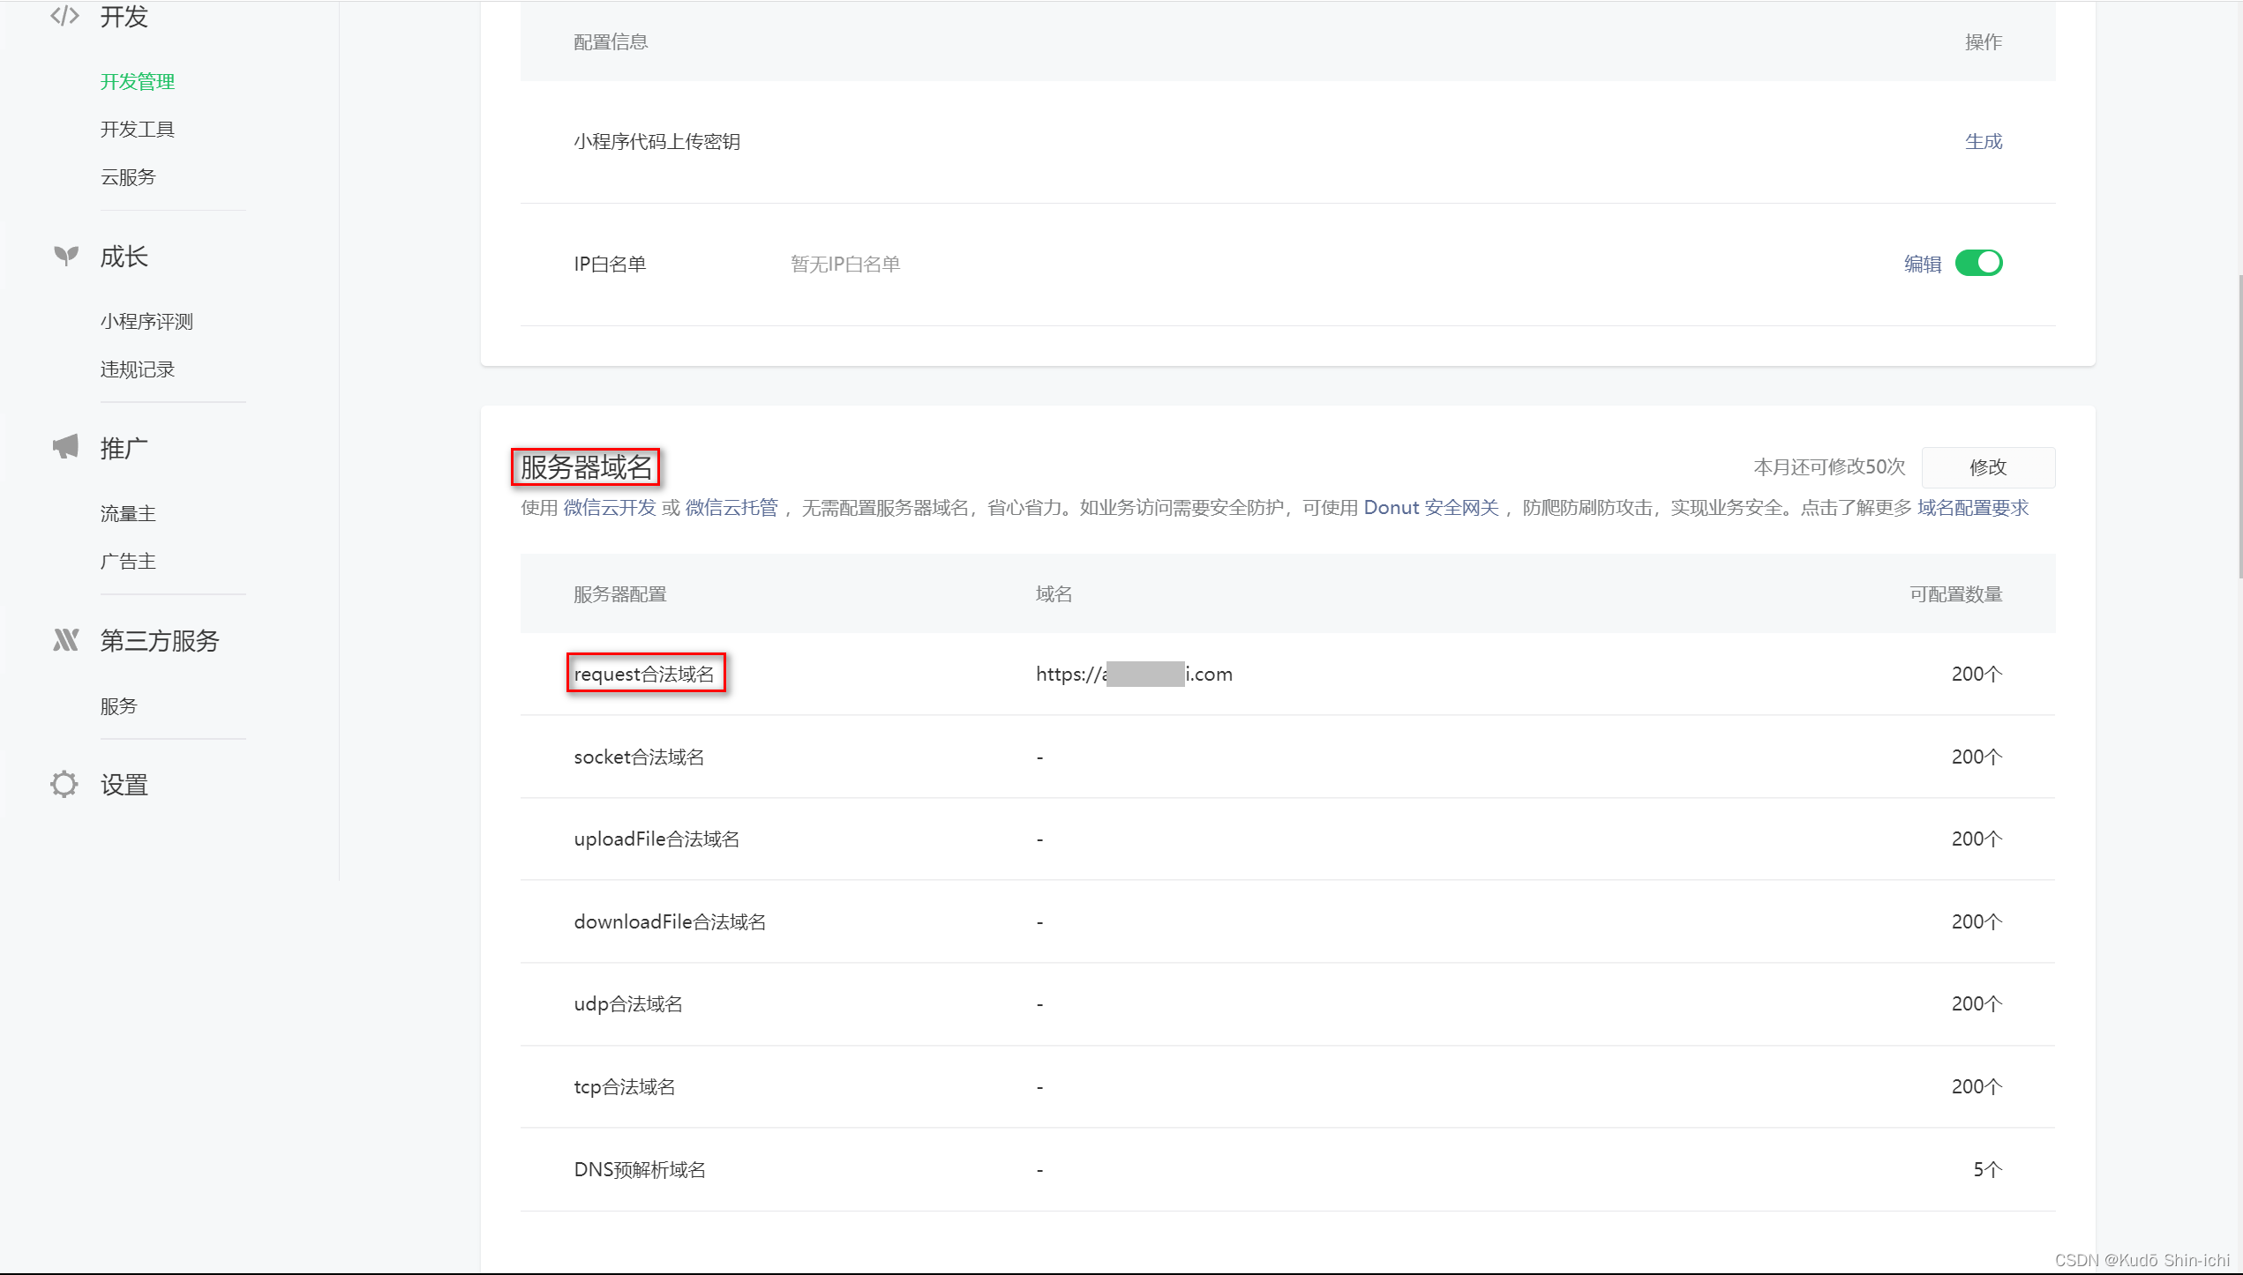Click the 5个 quota for DNS预解析域名
The width and height of the screenshot is (2243, 1275).
coord(1987,1170)
